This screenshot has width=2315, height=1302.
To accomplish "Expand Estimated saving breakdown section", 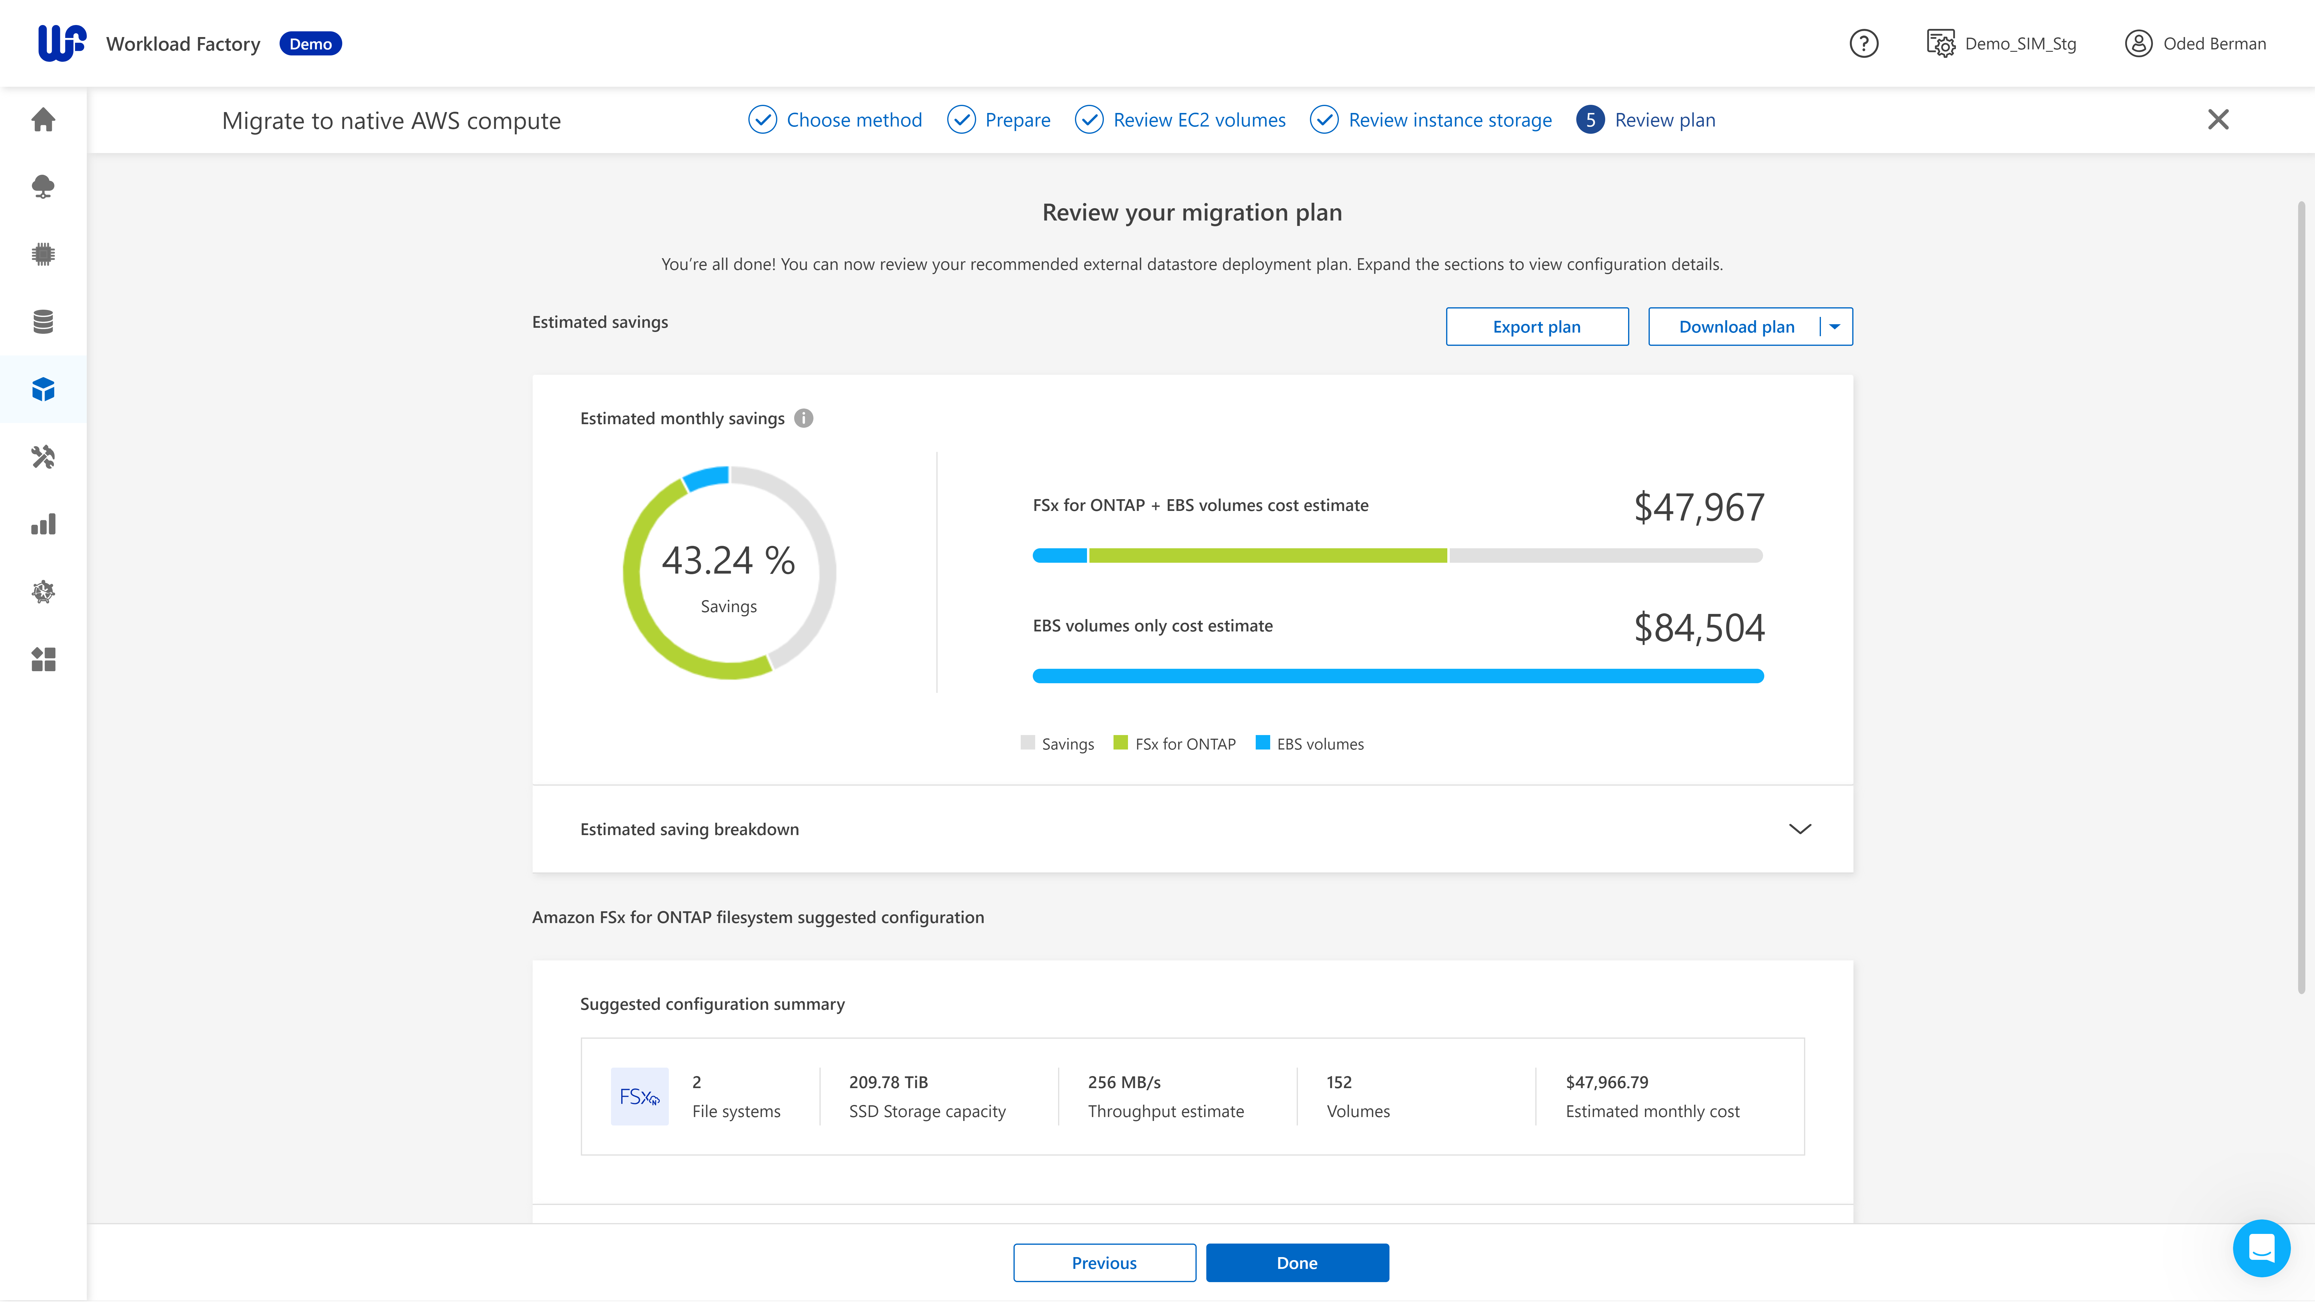I will (x=1799, y=828).
